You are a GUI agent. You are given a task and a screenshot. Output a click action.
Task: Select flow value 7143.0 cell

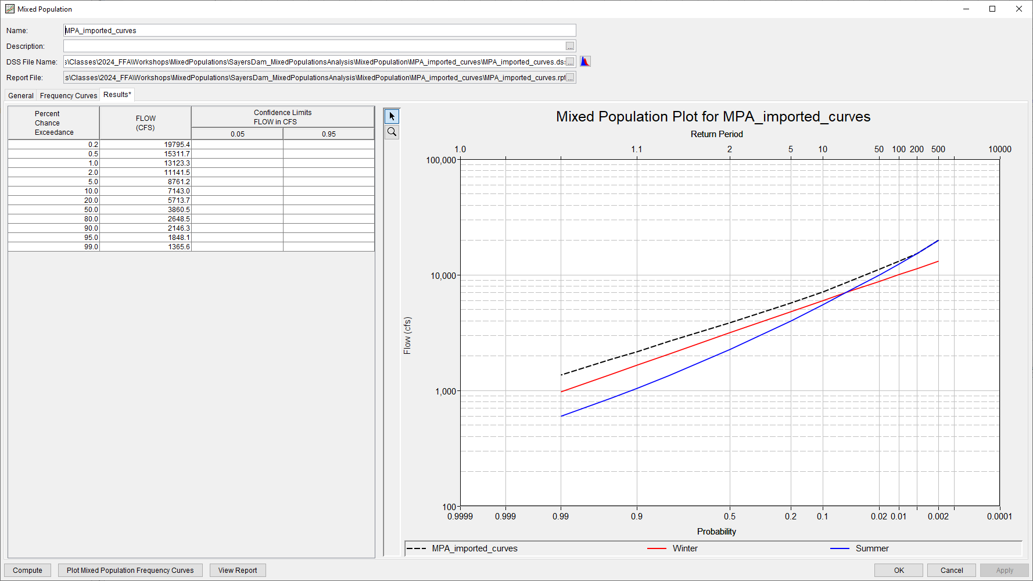click(x=145, y=191)
